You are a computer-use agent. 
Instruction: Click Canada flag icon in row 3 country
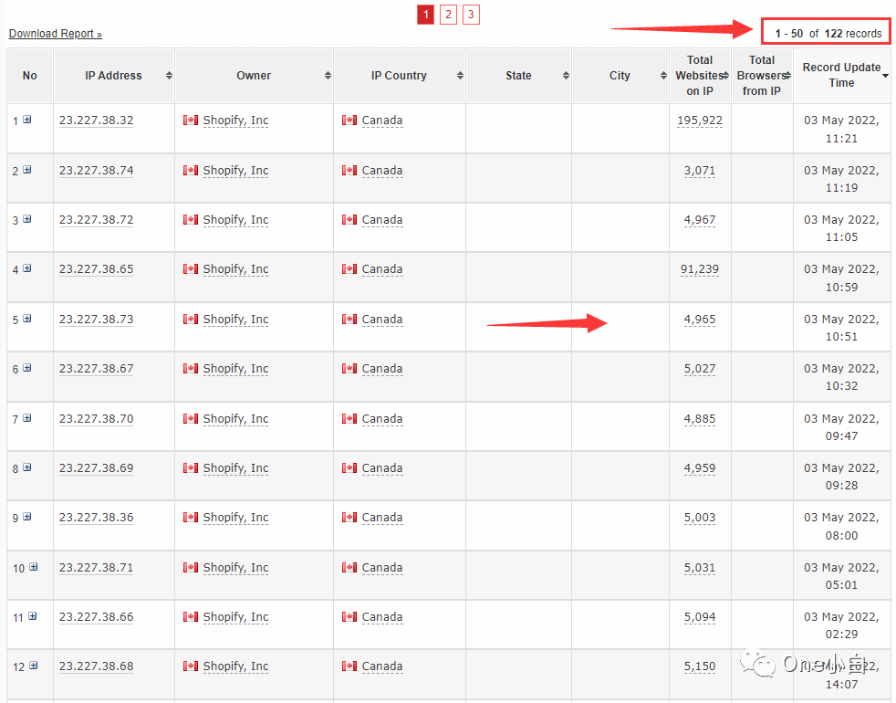pyautogui.click(x=349, y=220)
